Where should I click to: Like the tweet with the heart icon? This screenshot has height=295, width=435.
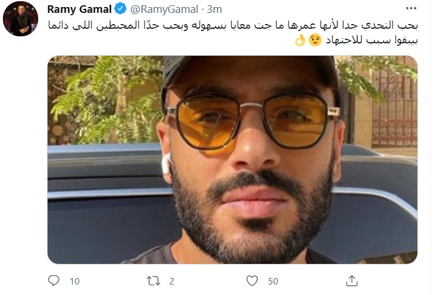coord(252,281)
